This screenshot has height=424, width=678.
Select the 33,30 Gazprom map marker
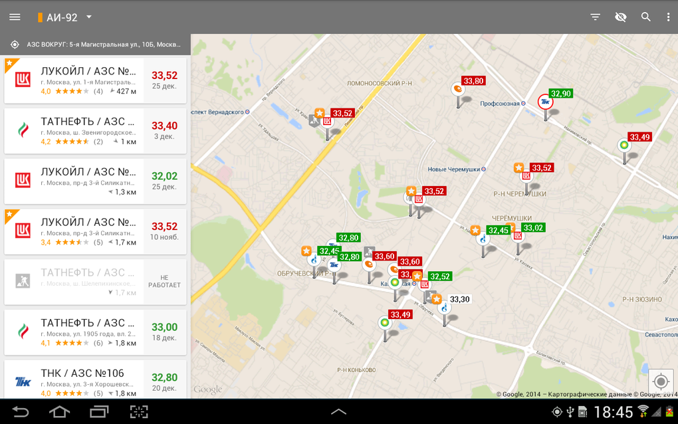pos(444,308)
